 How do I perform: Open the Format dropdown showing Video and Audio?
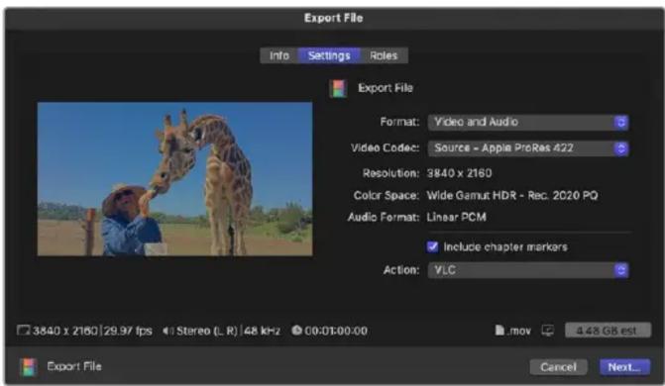click(528, 123)
